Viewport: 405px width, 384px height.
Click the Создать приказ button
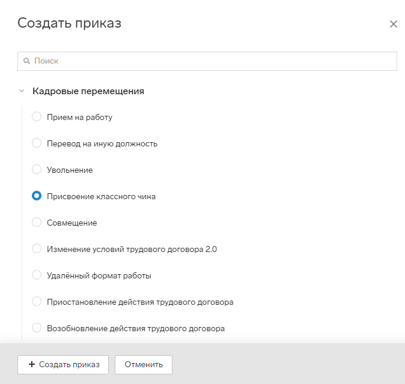click(63, 365)
